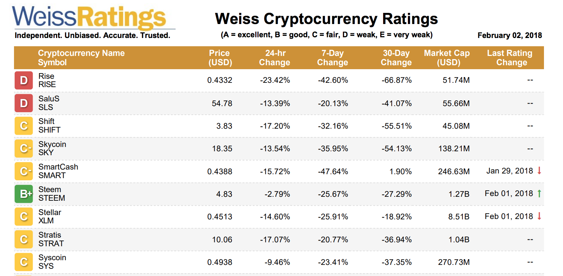Click the red down arrow beside Jan 29, 2018

coord(539,171)
